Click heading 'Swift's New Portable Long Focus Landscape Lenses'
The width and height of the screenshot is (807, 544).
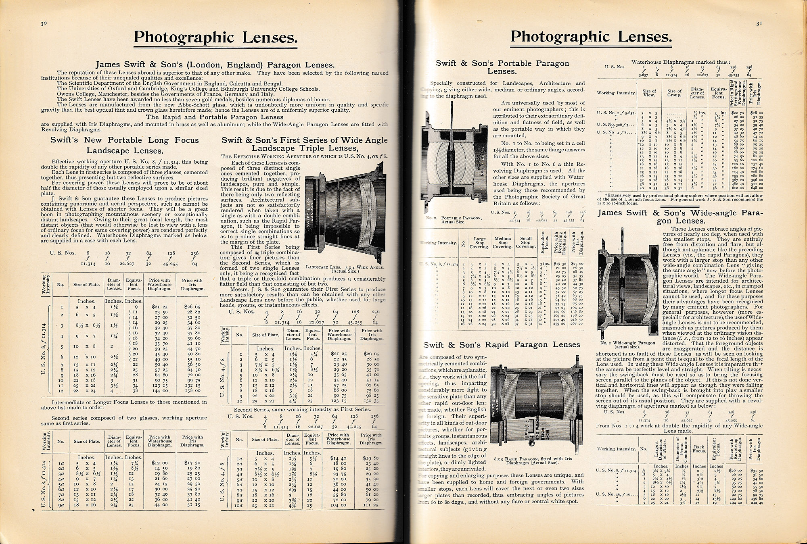(125, 145)
